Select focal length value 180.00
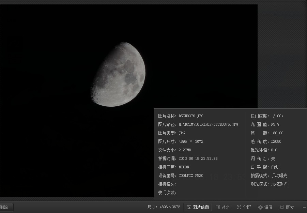The height and width of the screenshot is (213, 307). [277, 133]
